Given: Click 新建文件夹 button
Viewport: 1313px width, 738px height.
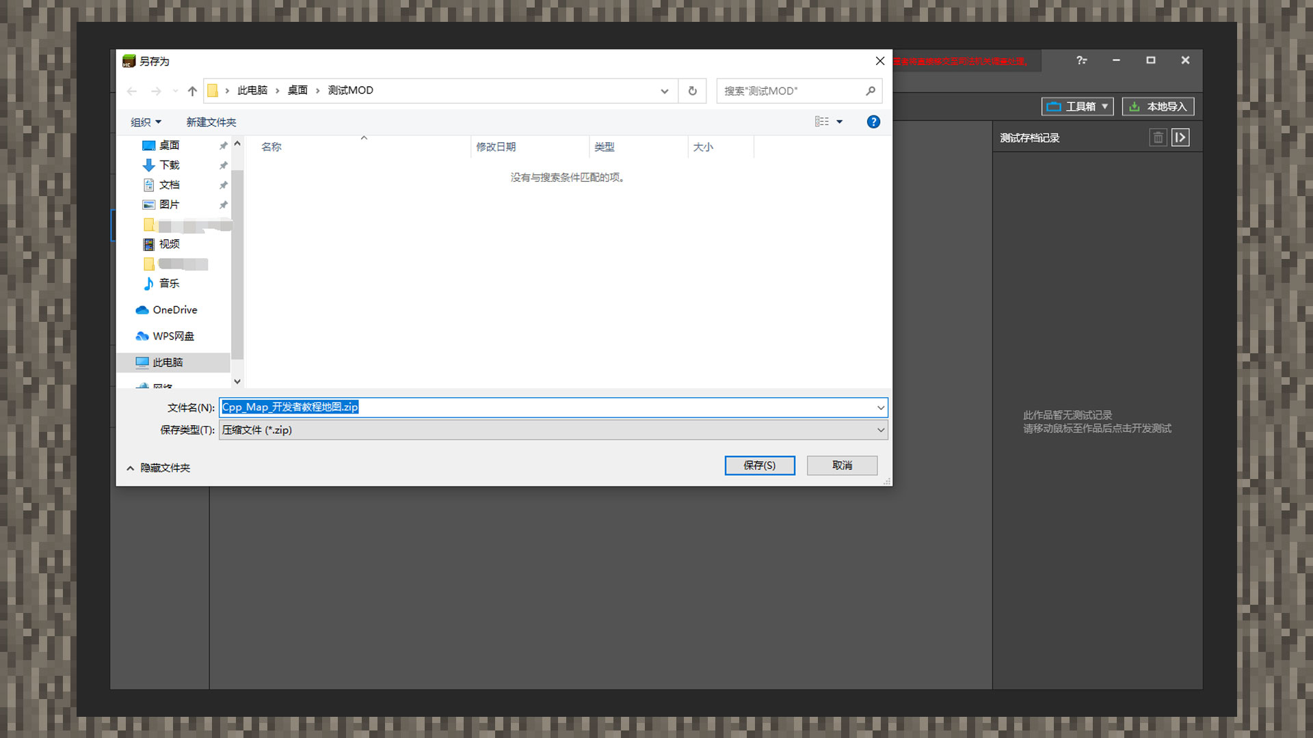Looking at the screenshot, I should click(x=211, y=122).
